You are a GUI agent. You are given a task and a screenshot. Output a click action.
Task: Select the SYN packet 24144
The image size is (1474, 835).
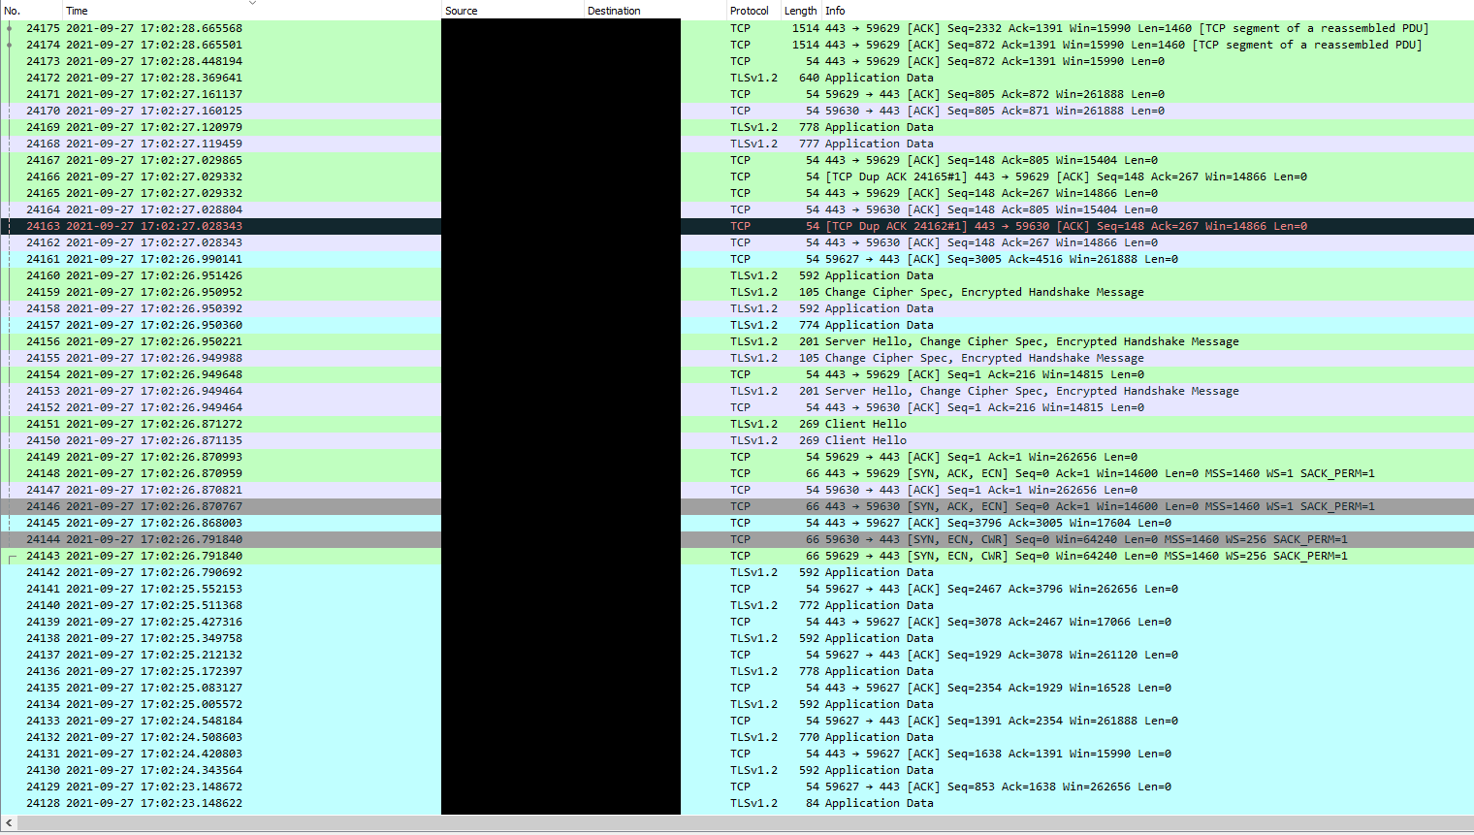pyautogui.click(x=388, y=538)
